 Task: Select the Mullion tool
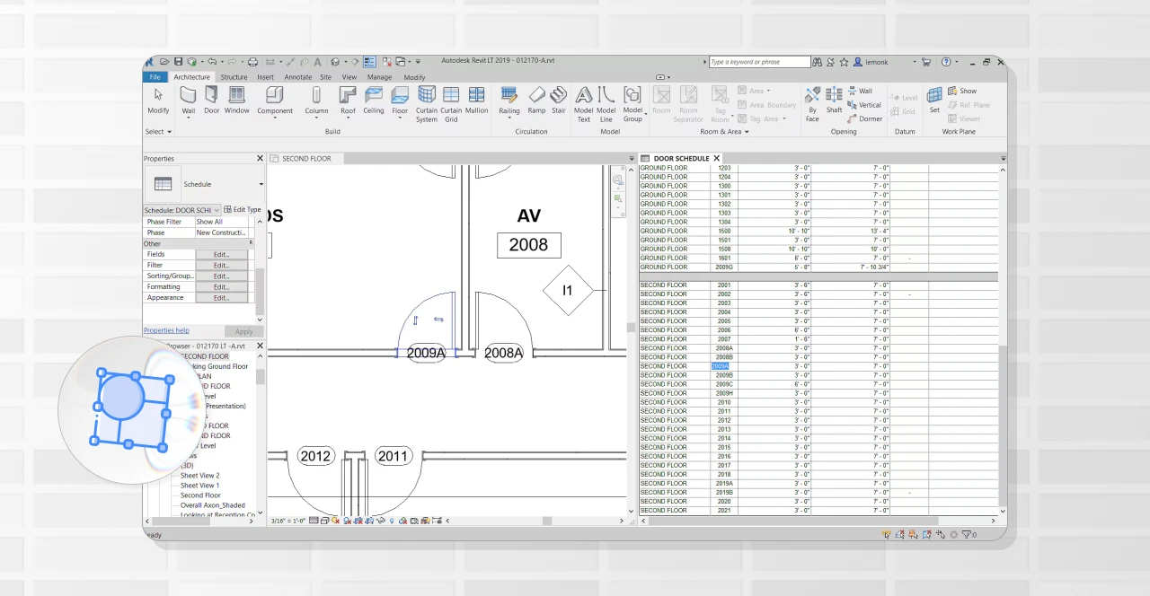(476, 99)
